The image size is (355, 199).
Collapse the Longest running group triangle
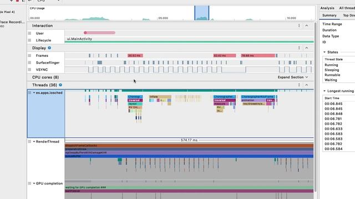324,91
